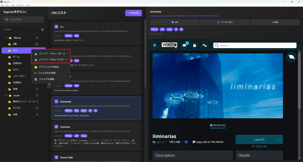This screenshot has height=162, width=303.
Task: Click the folder icon beside アバター
Action: 9,108
